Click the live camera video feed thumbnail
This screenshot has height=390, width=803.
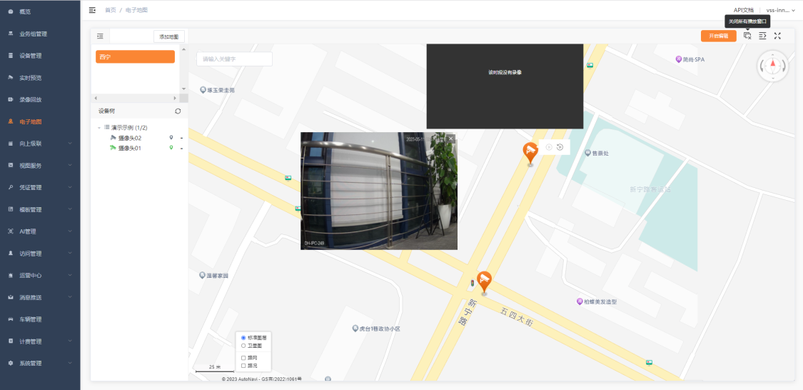[x=379, y=191]
